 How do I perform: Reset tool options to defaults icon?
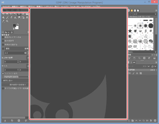26,121
